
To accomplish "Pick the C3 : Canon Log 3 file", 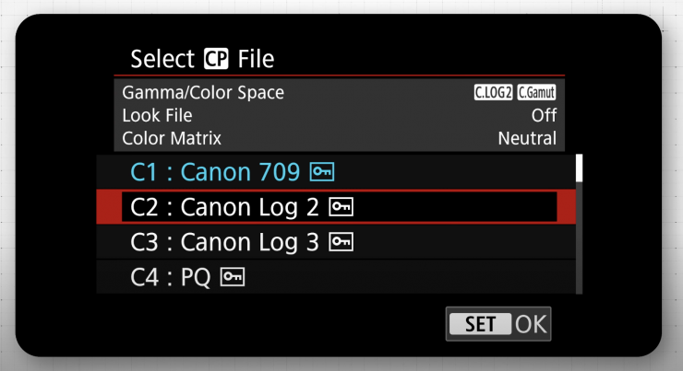I will [224, 242].
